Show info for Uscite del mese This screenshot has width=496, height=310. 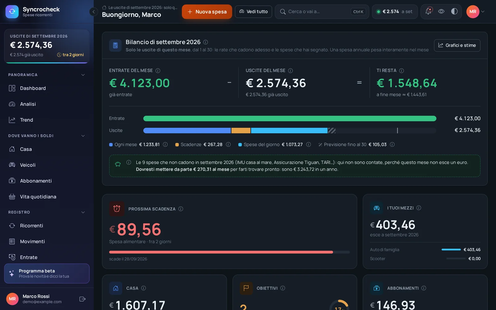[290, 71]
